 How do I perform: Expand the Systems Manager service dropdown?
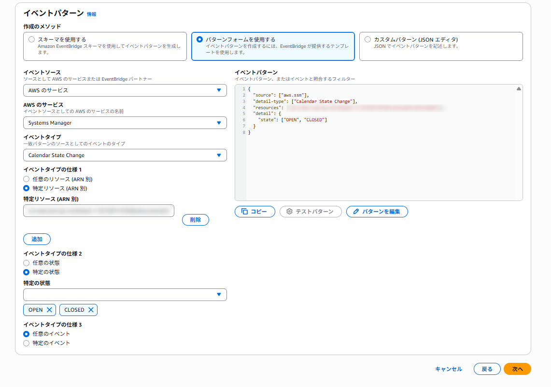tap(125, 123)
